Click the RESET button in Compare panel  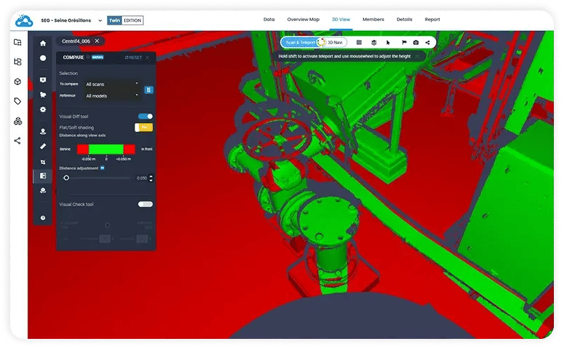pyautogui.click(x=134, y=58)
